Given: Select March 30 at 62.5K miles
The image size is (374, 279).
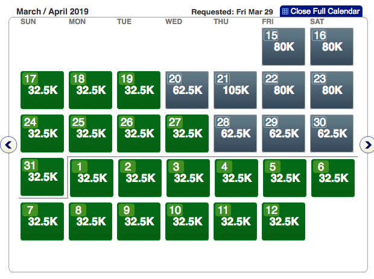Looking at the screenshot, I should coord(332,133).
